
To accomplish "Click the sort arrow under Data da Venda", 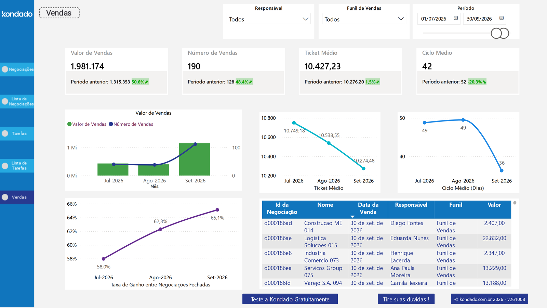I will 352,217.
